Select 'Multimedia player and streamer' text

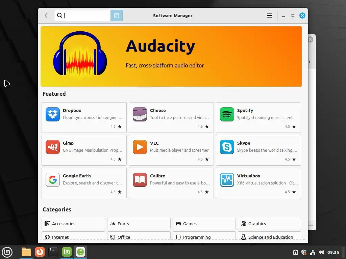179,150
